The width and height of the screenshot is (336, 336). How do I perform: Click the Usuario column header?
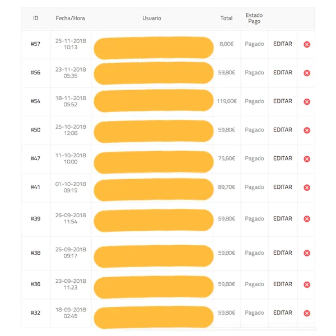pos(152,18)
